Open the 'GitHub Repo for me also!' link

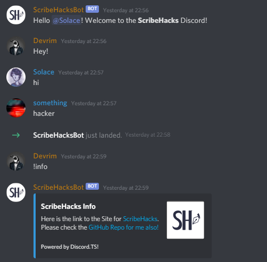click(x=123, y=227)
